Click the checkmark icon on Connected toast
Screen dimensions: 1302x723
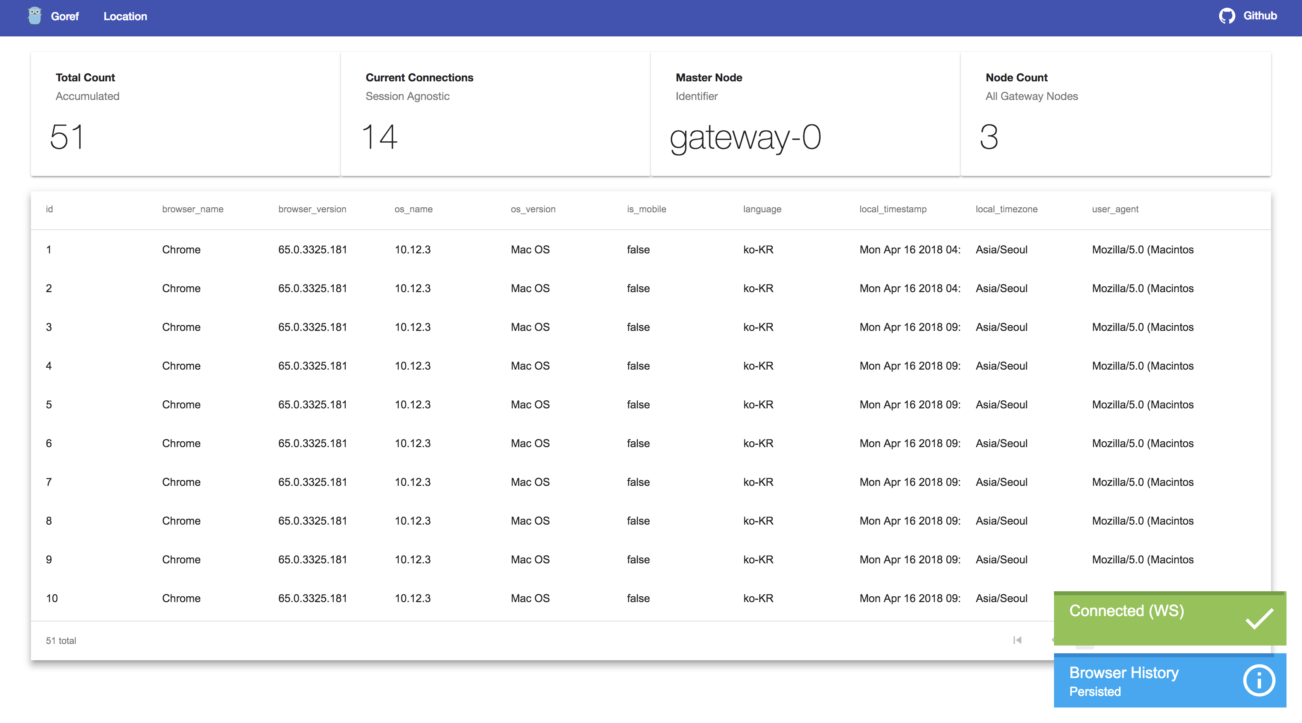point(1259,618)
